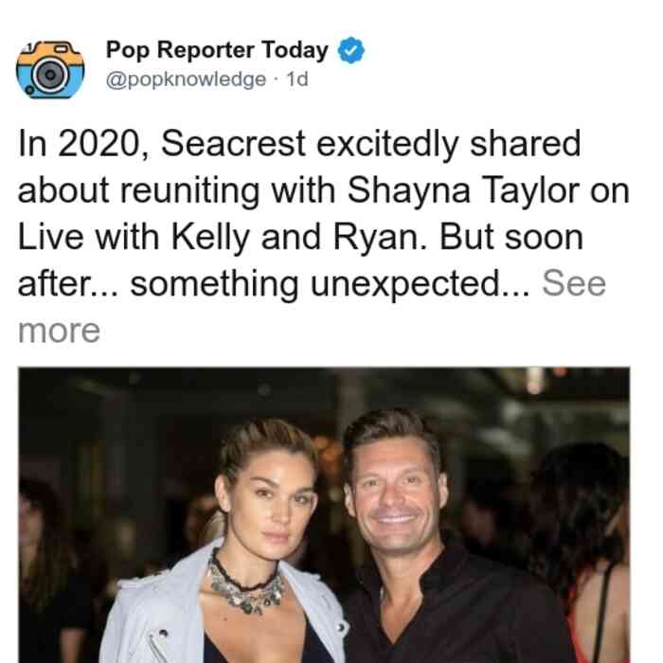Open the Pop Reporter Today profile name
Screen dimensions: 663x663
click(217, 50)
